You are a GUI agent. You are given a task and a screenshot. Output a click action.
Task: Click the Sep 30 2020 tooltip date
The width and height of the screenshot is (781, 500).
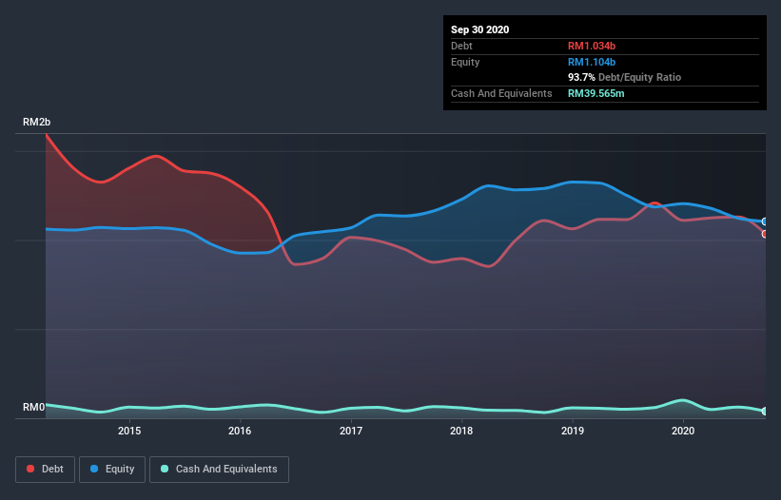click(479, 29)
